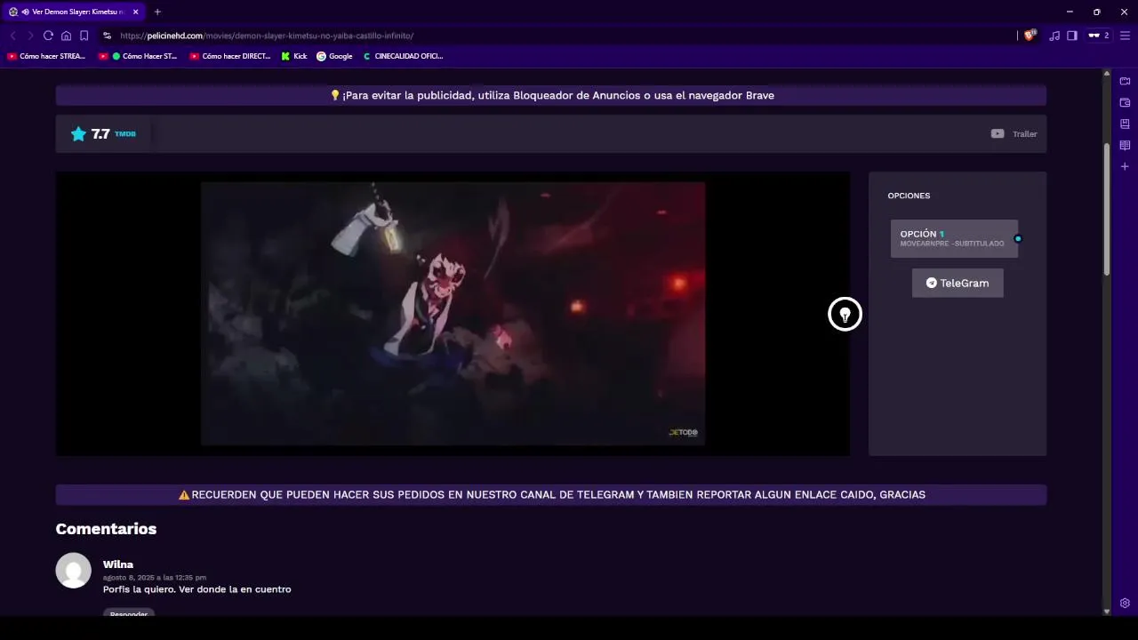This screenshot has width=1138, height=640.
Task: Switch to the Ver Demon Slayer tab
Action: point(73,12)
